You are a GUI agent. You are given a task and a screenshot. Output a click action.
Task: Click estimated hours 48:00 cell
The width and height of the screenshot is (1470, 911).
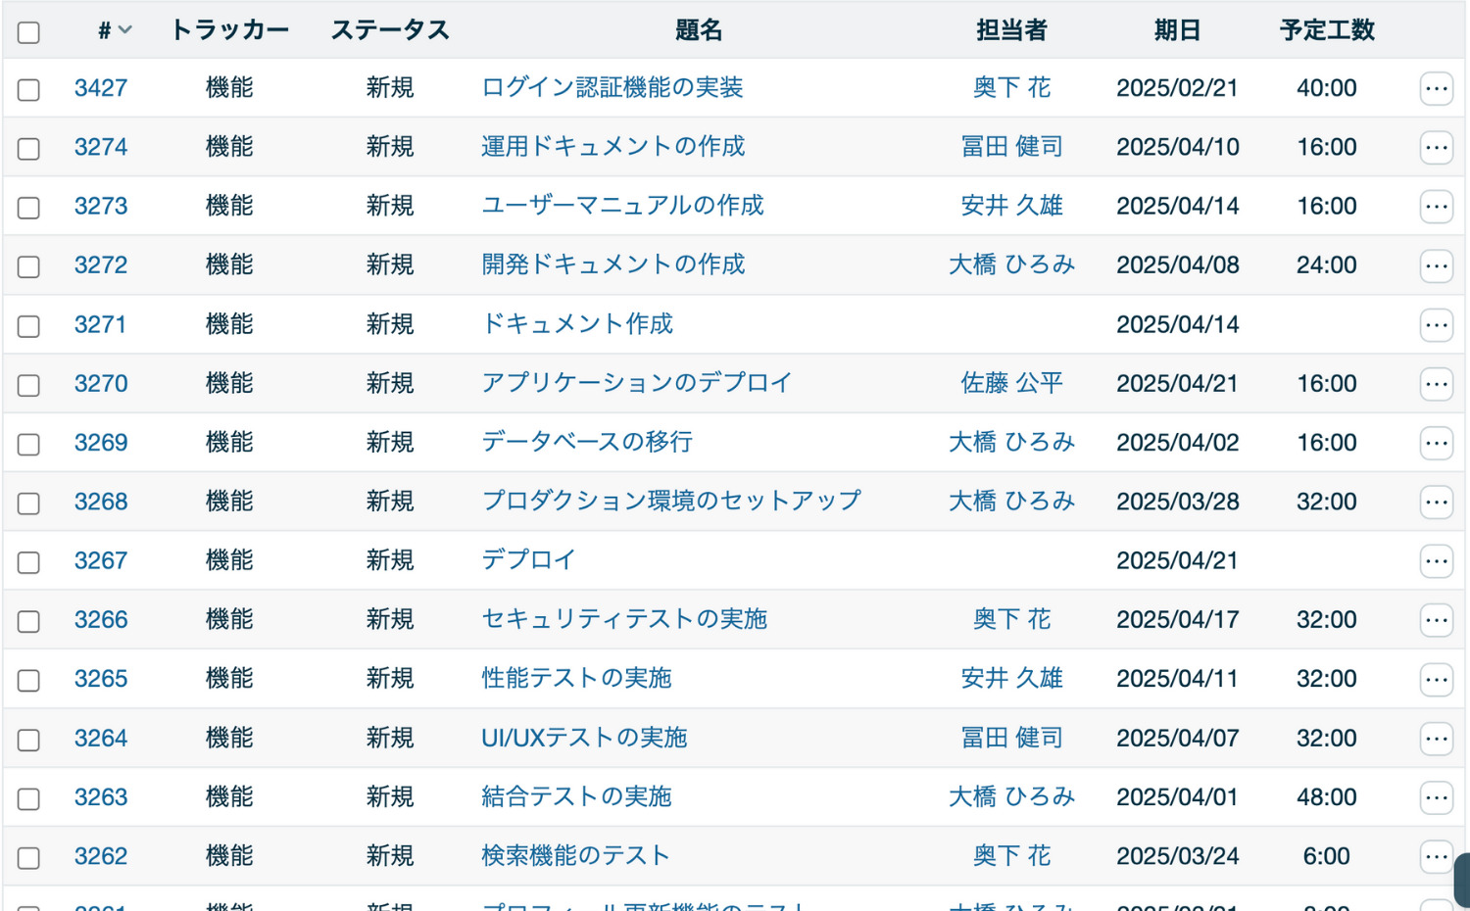tap(1327, 797)
